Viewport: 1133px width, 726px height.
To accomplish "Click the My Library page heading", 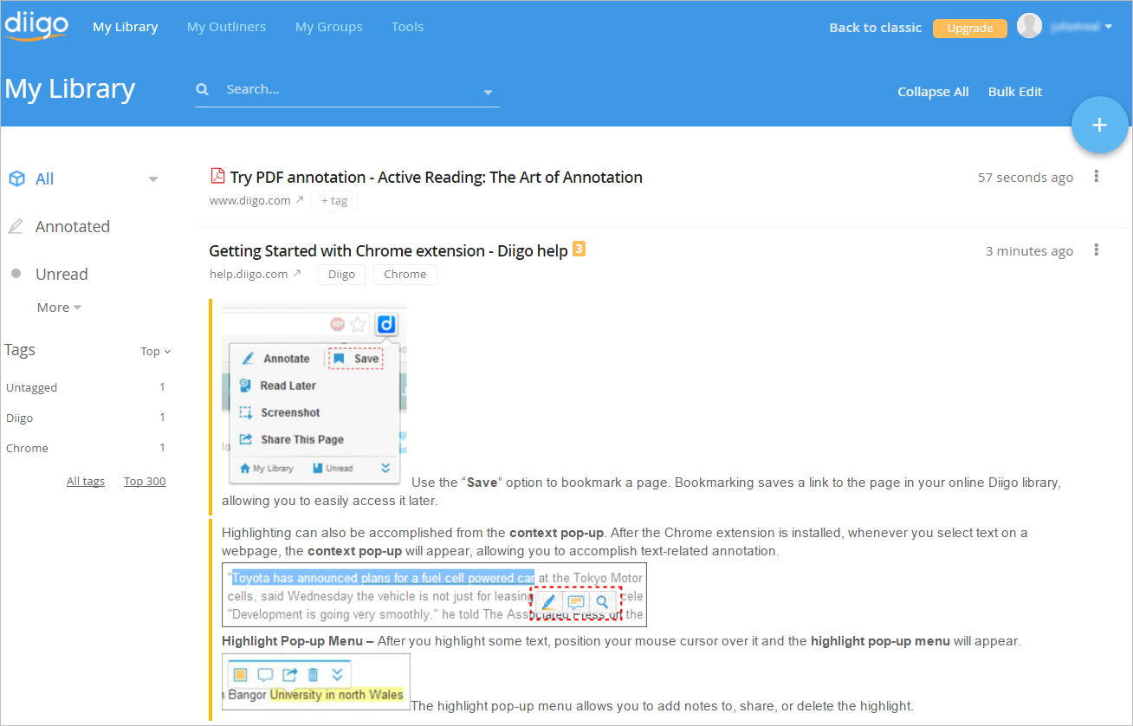I will [x=70, y=89].
